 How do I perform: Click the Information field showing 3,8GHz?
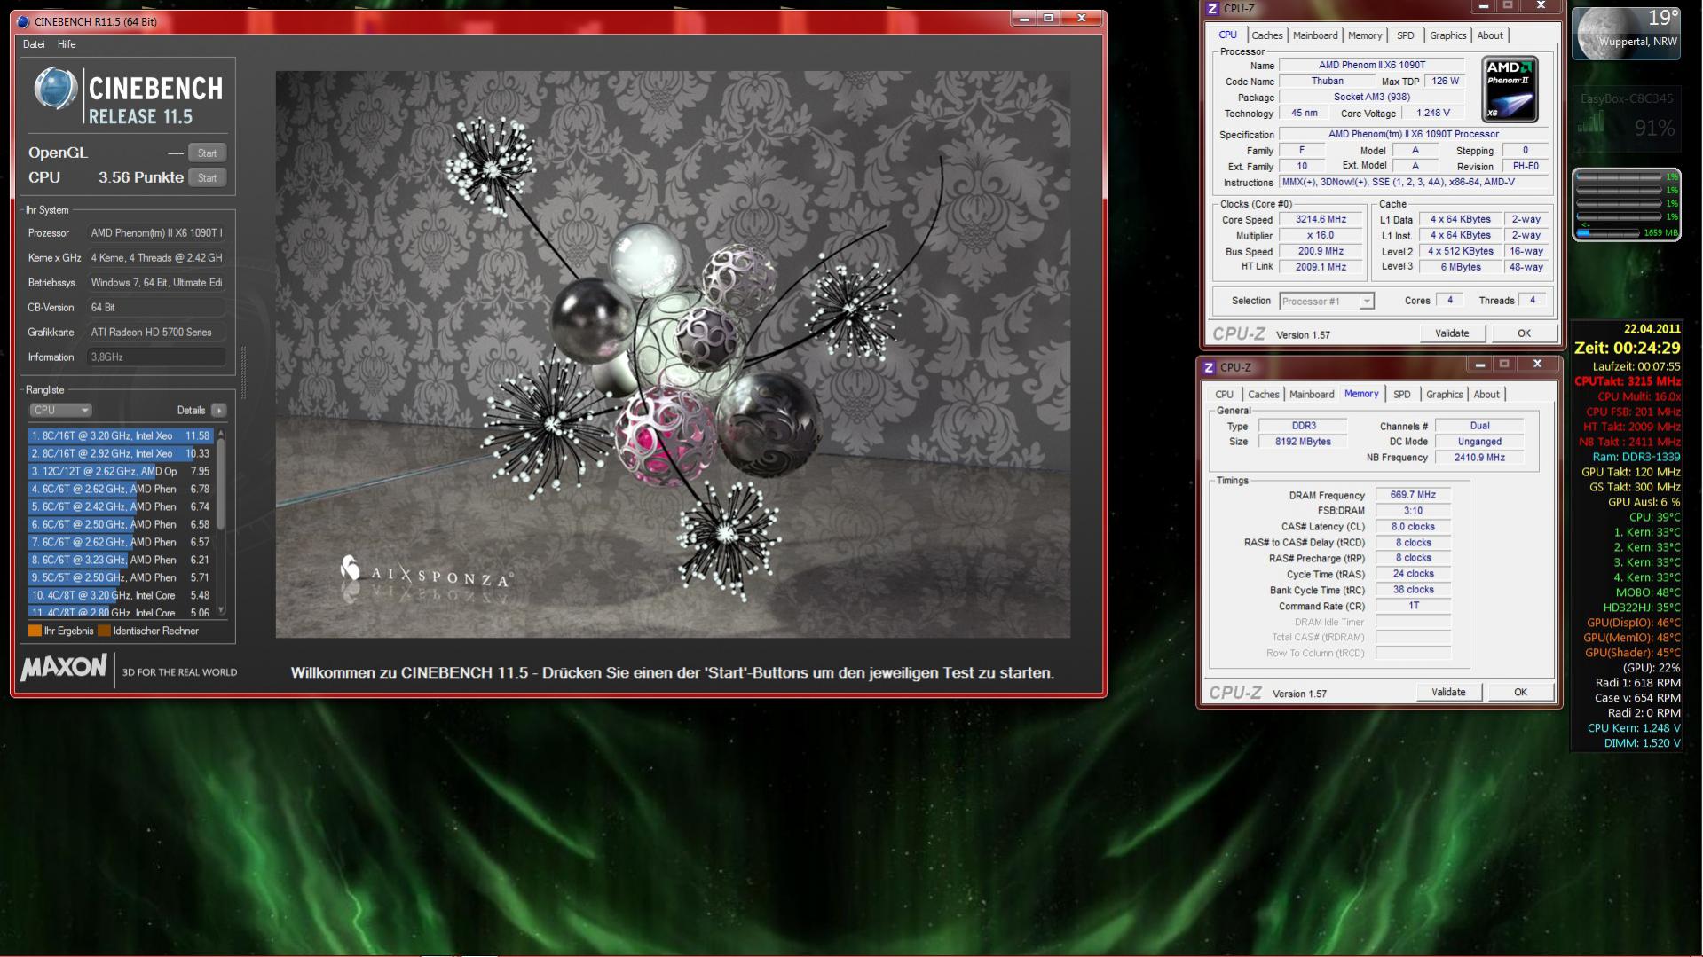156,357
